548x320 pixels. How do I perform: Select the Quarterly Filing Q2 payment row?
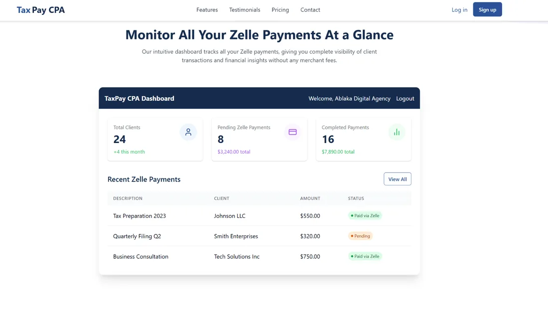tap(260, 236)
